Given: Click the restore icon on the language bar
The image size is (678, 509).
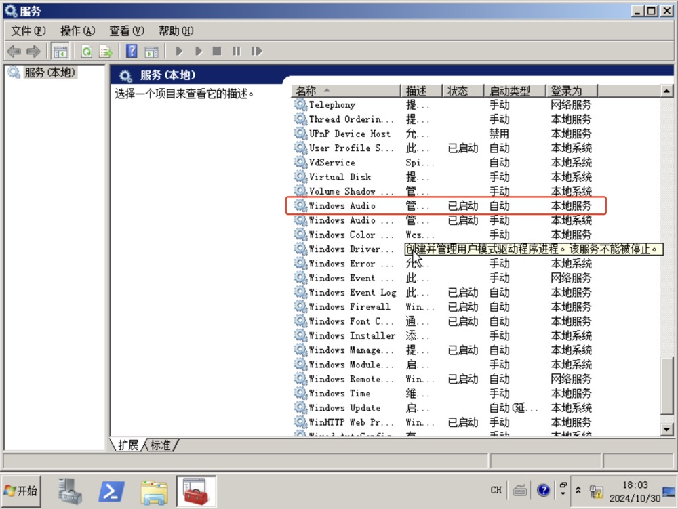Looking at the screenshot, I should pos(563,485).
